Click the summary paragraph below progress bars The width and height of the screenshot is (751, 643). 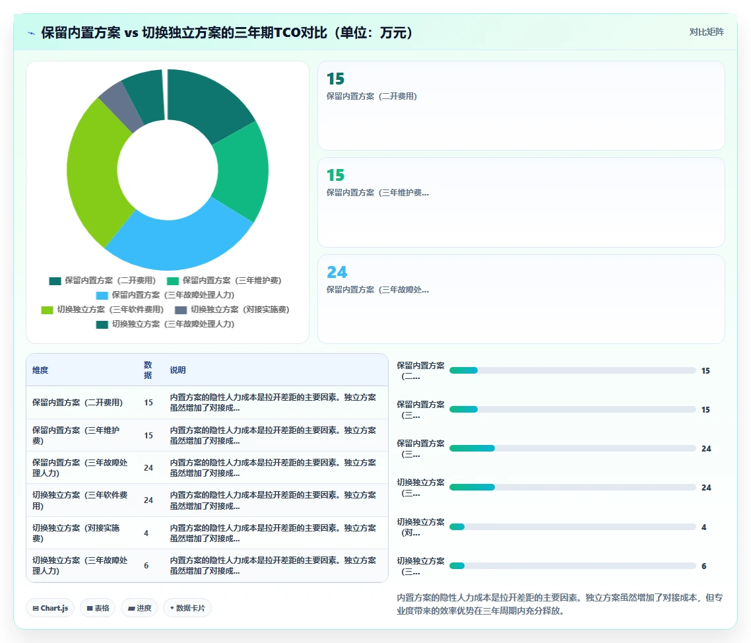pyautogui.click(x=560, y=604)
